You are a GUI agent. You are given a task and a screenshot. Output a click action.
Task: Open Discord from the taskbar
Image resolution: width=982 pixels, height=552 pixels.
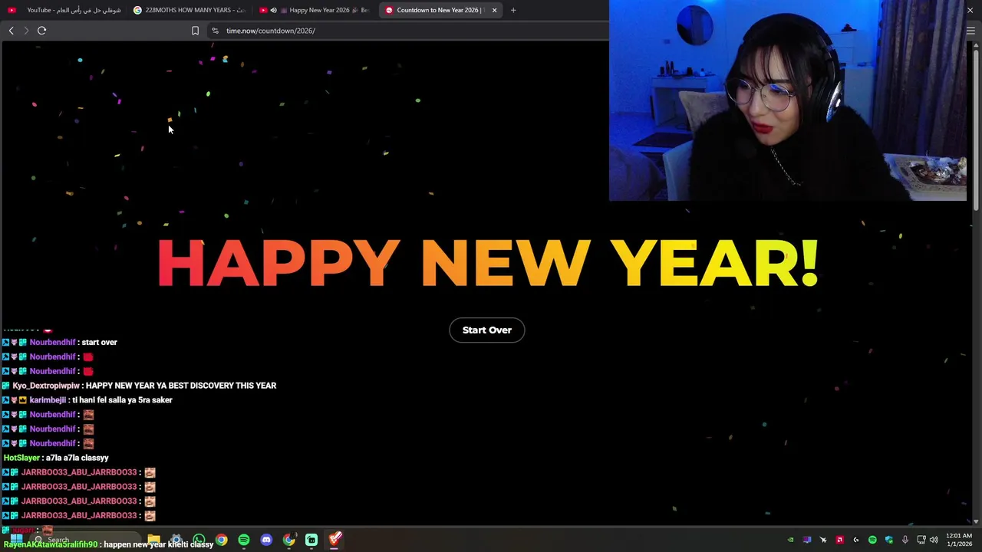tap(266, 540)
